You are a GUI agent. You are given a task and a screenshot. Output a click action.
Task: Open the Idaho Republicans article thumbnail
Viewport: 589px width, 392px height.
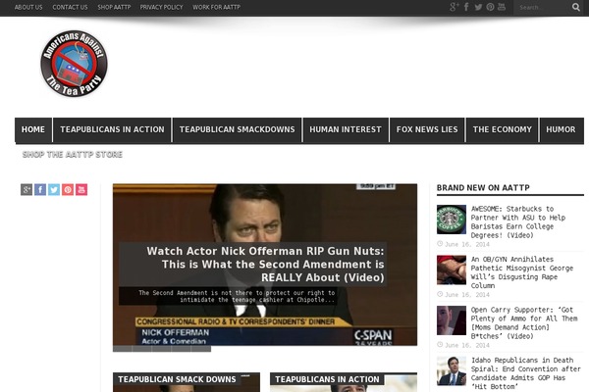coord(452,370)
